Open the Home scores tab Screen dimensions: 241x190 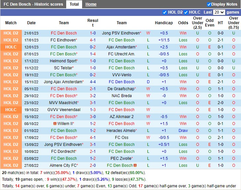pyautogui.click(x=91, y=4)
